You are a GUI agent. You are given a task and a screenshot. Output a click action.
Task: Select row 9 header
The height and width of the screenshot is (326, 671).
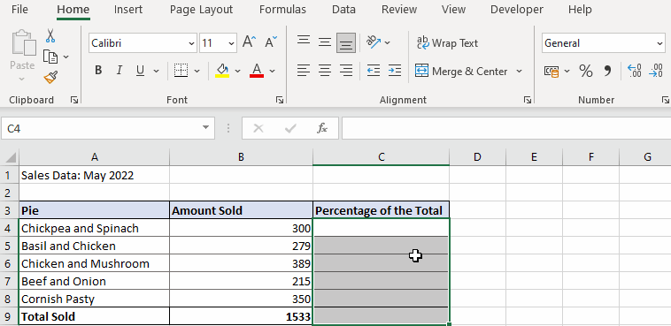click(10, 316)
